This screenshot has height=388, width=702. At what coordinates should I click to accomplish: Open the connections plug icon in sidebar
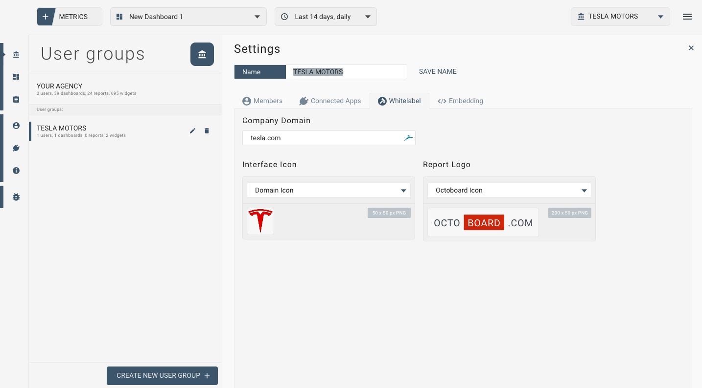(x=16, y=148)
